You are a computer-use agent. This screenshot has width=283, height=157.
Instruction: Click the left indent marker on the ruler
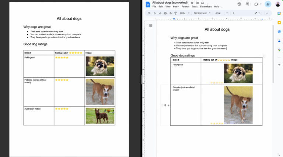tap(174, 19)
